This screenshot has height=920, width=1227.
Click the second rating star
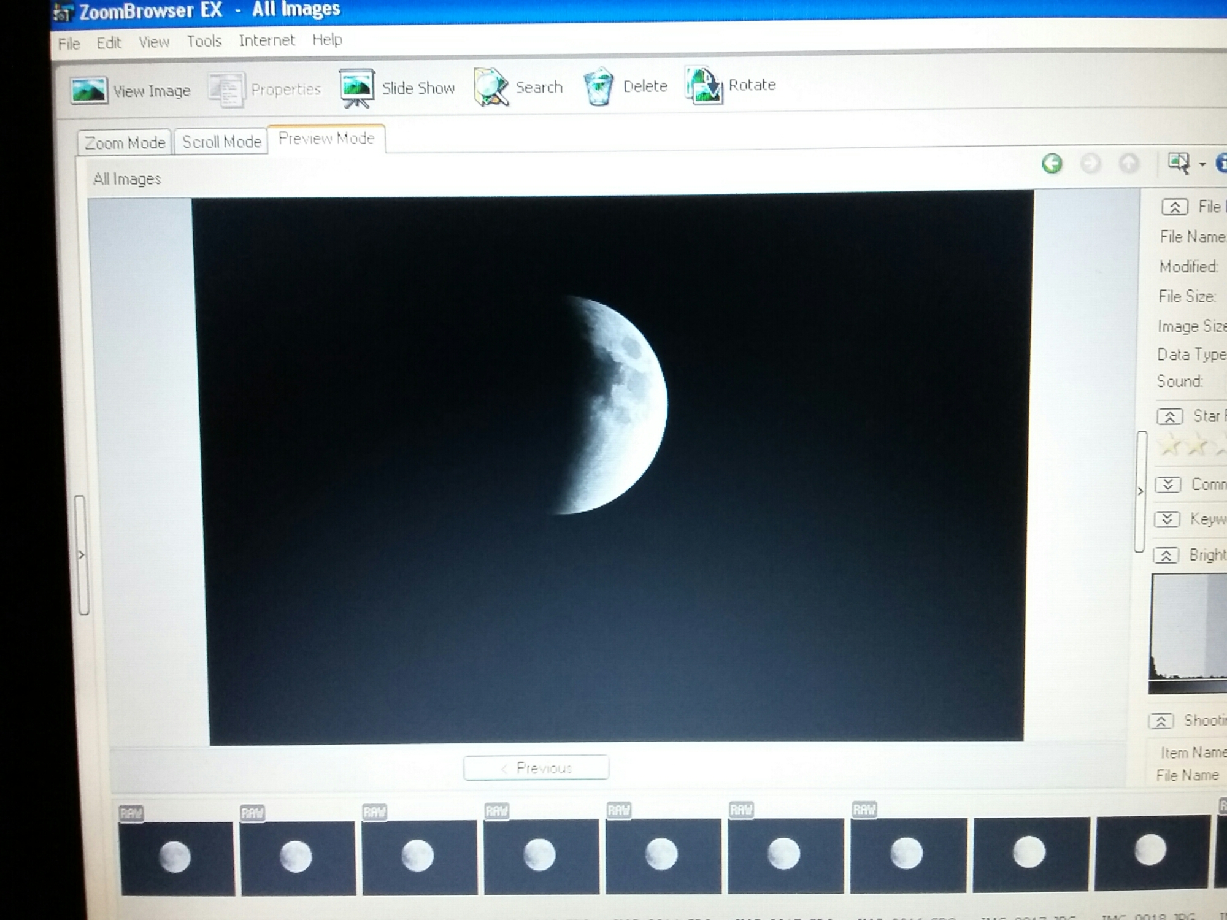1197,445
